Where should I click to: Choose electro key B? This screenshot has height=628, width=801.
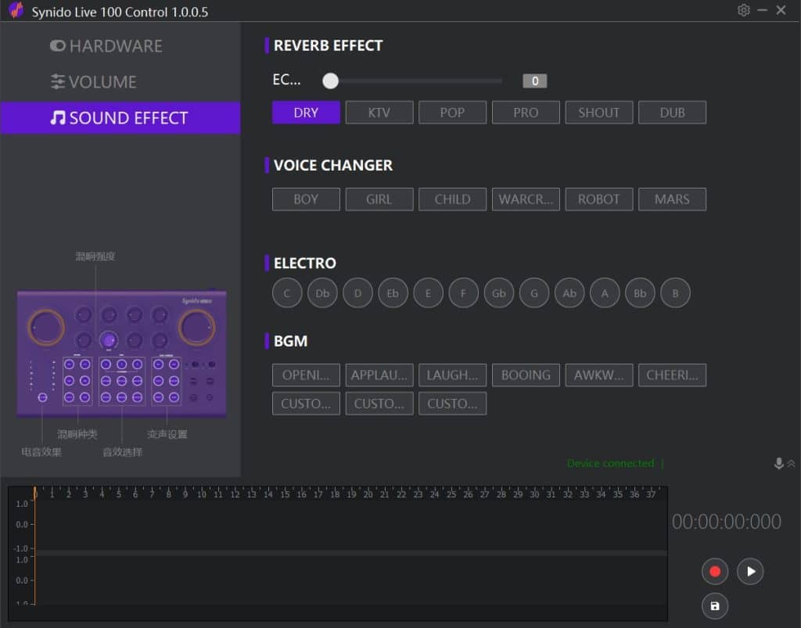[x=675, y=293]
